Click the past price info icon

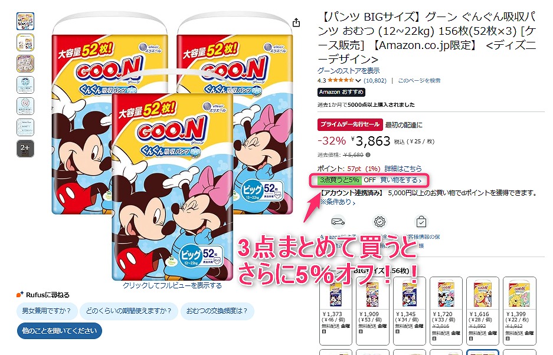[368, 155]
